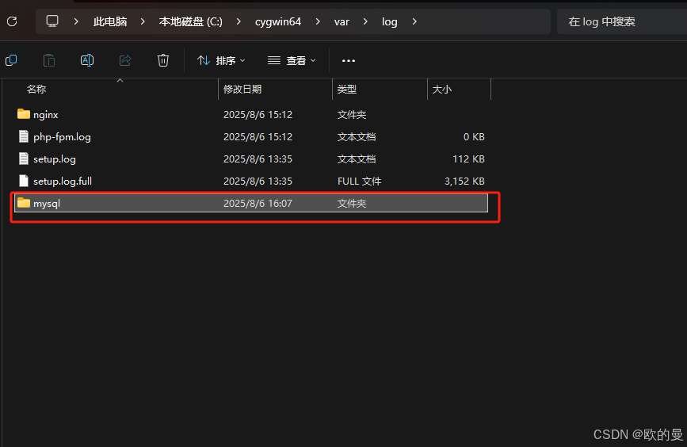Screen dimensions: 687x447
Task: Select the nginx folder icon
Action: pyautogui.click(x=24, y=114)
